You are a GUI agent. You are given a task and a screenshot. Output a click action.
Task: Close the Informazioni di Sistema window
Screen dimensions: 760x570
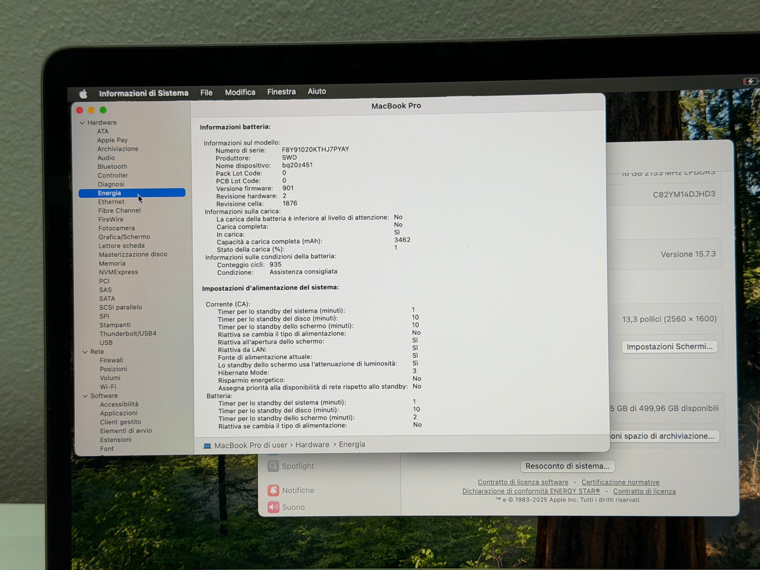tap(80, 110)
